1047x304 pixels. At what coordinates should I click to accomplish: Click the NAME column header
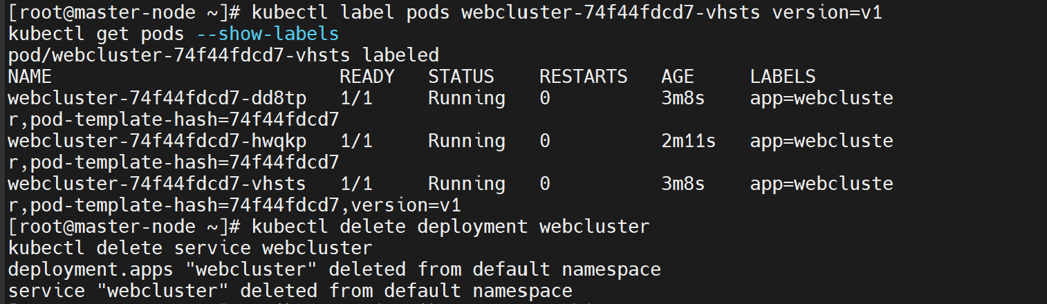[x=30, y=77]
